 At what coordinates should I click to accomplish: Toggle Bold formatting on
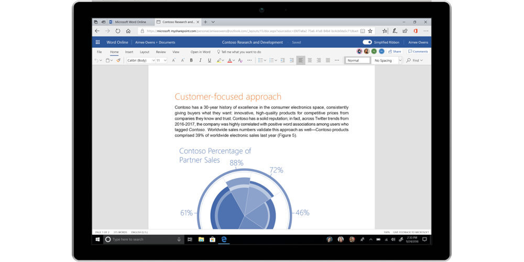(191, 60)
